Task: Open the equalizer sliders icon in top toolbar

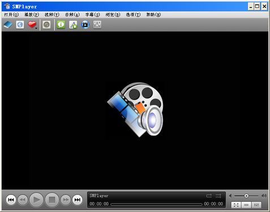Action: pyautogui.click(x=97, y=25)
